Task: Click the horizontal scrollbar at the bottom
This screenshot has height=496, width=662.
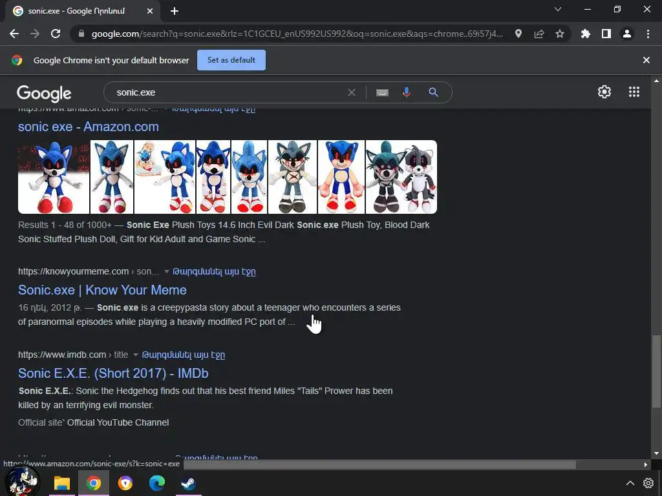Action: [x=379, y=464]
